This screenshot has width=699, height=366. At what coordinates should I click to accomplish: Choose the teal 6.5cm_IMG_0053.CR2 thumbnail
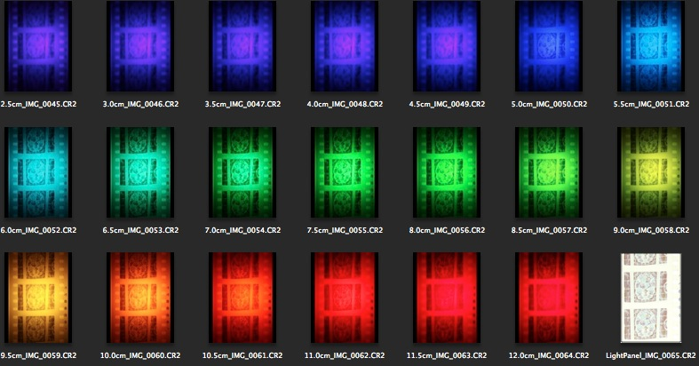pyautogui.click(x=140, y=171)
